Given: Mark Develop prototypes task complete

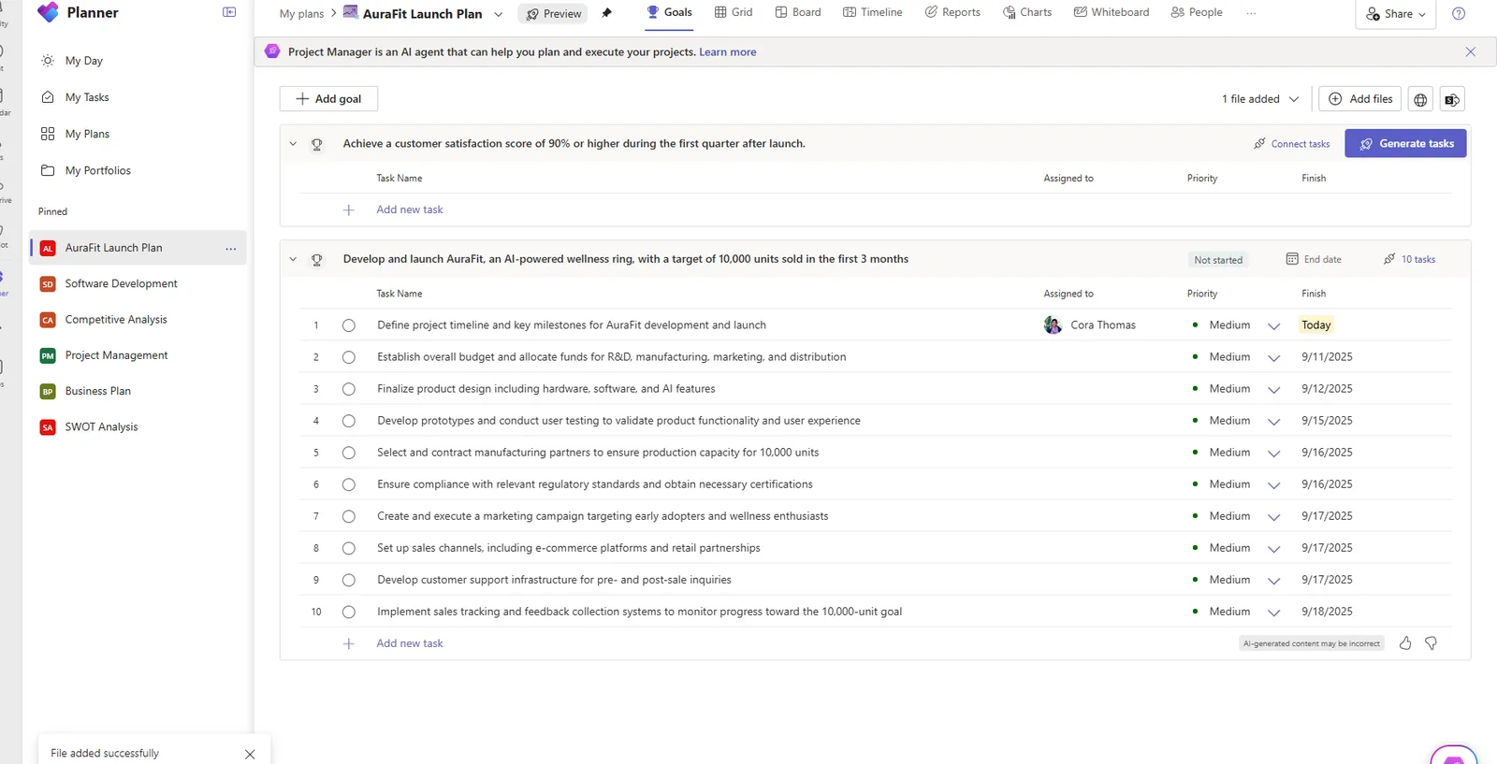Looking at the screenshot, I should coord(349,421).
